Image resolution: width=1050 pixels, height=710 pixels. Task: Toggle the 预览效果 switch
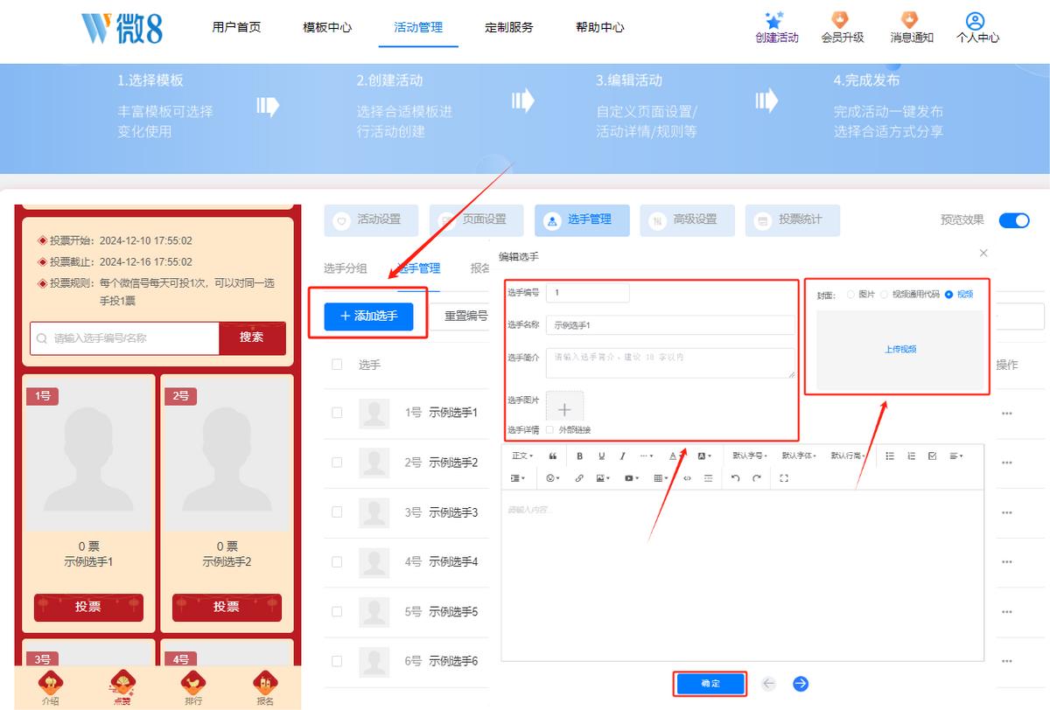tap(1014, 220)
